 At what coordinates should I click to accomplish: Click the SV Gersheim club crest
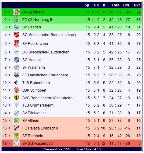click(x=17, y=12)
